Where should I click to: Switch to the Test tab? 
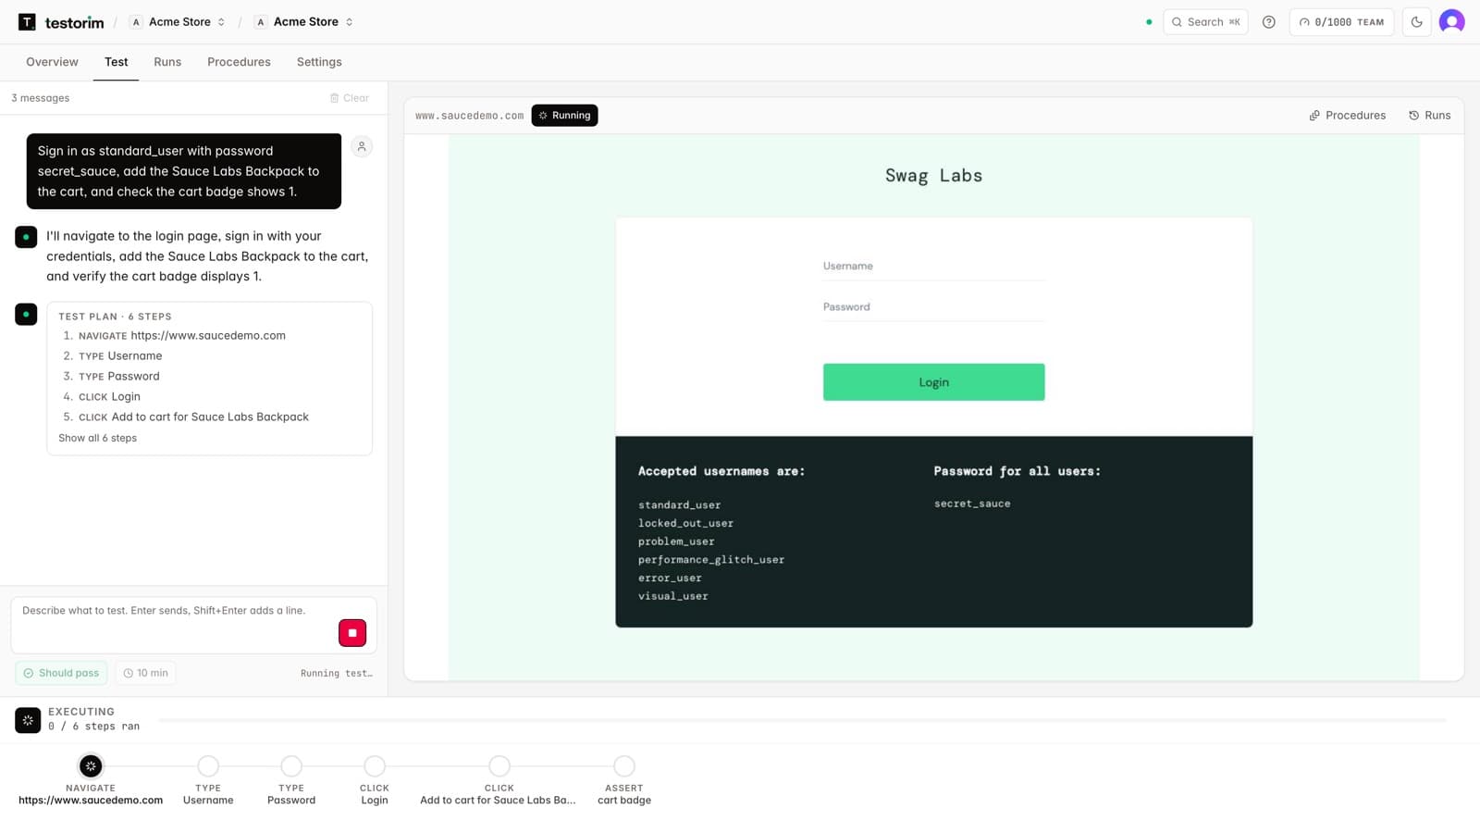tap(116, 62)
